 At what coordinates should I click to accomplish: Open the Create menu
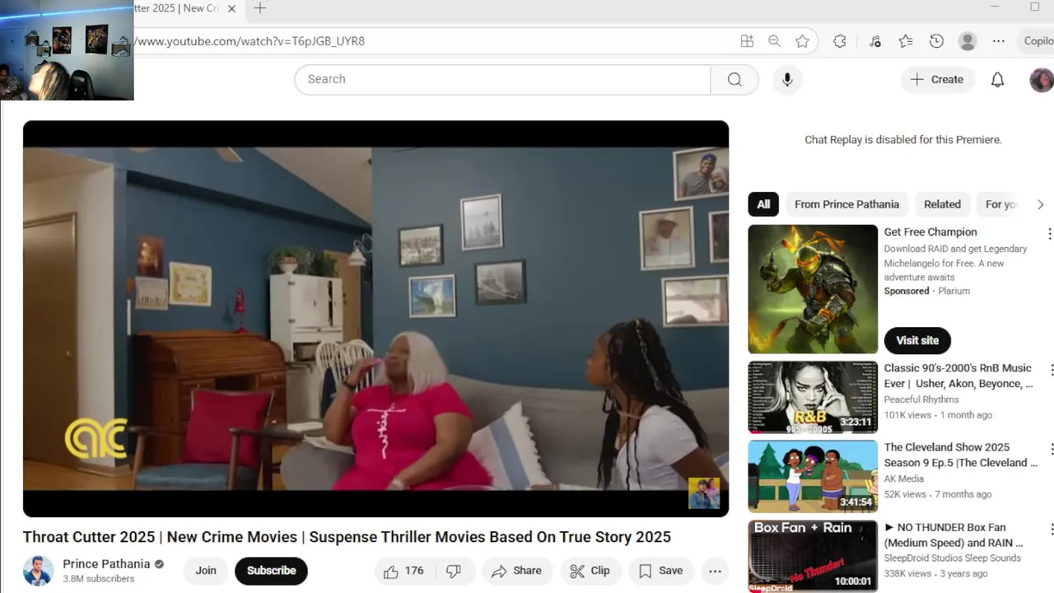[x=937, y=79]
